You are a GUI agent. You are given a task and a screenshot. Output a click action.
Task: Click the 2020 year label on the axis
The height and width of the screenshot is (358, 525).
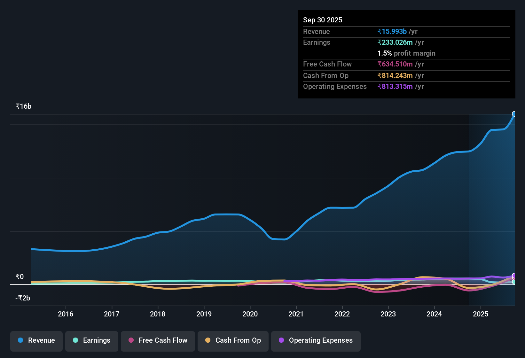[250, 314]
